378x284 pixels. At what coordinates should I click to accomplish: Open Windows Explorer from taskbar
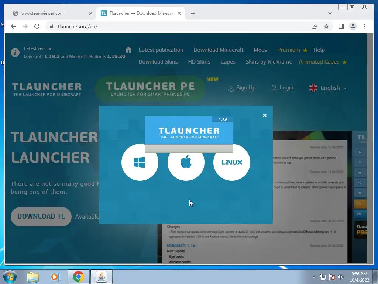[33, 277]
